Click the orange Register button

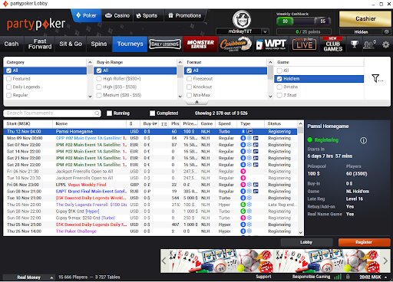click(364, 242)
